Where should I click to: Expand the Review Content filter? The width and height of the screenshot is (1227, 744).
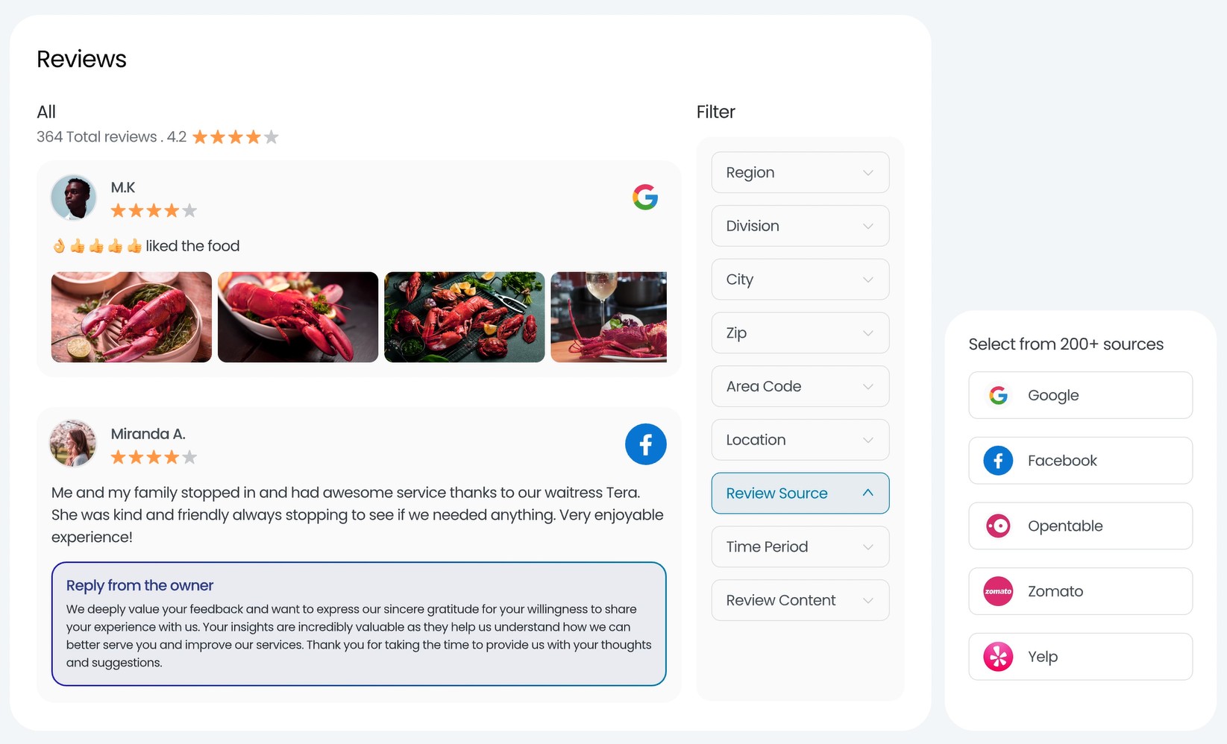[x=800, y=600]
